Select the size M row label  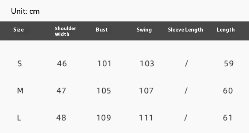tap(20, 91)
